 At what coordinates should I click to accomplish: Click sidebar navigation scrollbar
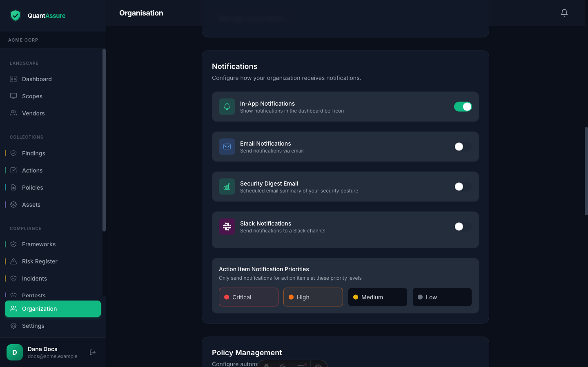tap(104, 140)
